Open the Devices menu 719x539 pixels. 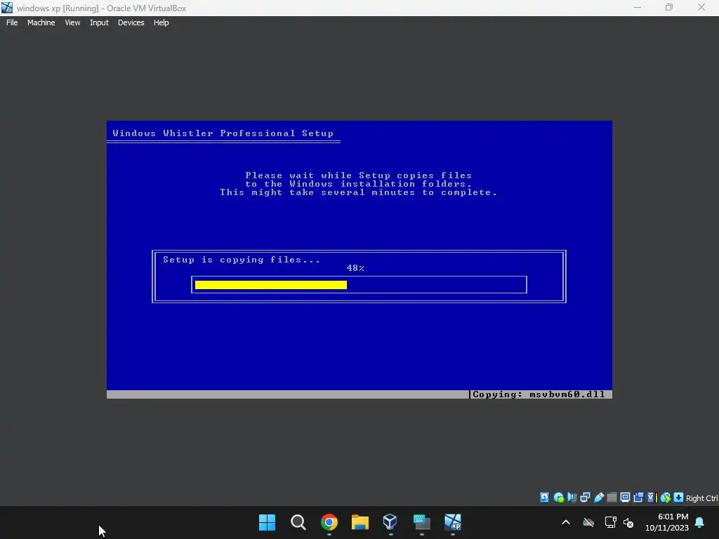(131, 22)
